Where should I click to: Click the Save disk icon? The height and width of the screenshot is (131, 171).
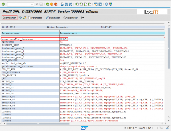tap(41, 4)
